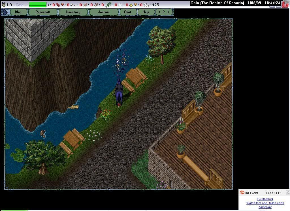Image resolution: width=290 pixels, height=211 pixels.
Task: Click the orange coin counter icon
Action: [136, 5]
